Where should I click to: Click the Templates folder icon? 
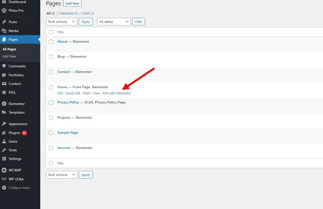[x=4, y=112]
